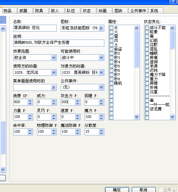Check the 秒8 attribute checkbox
The image size is (178, 192).
pyautogui.click(x=111, y=79)
